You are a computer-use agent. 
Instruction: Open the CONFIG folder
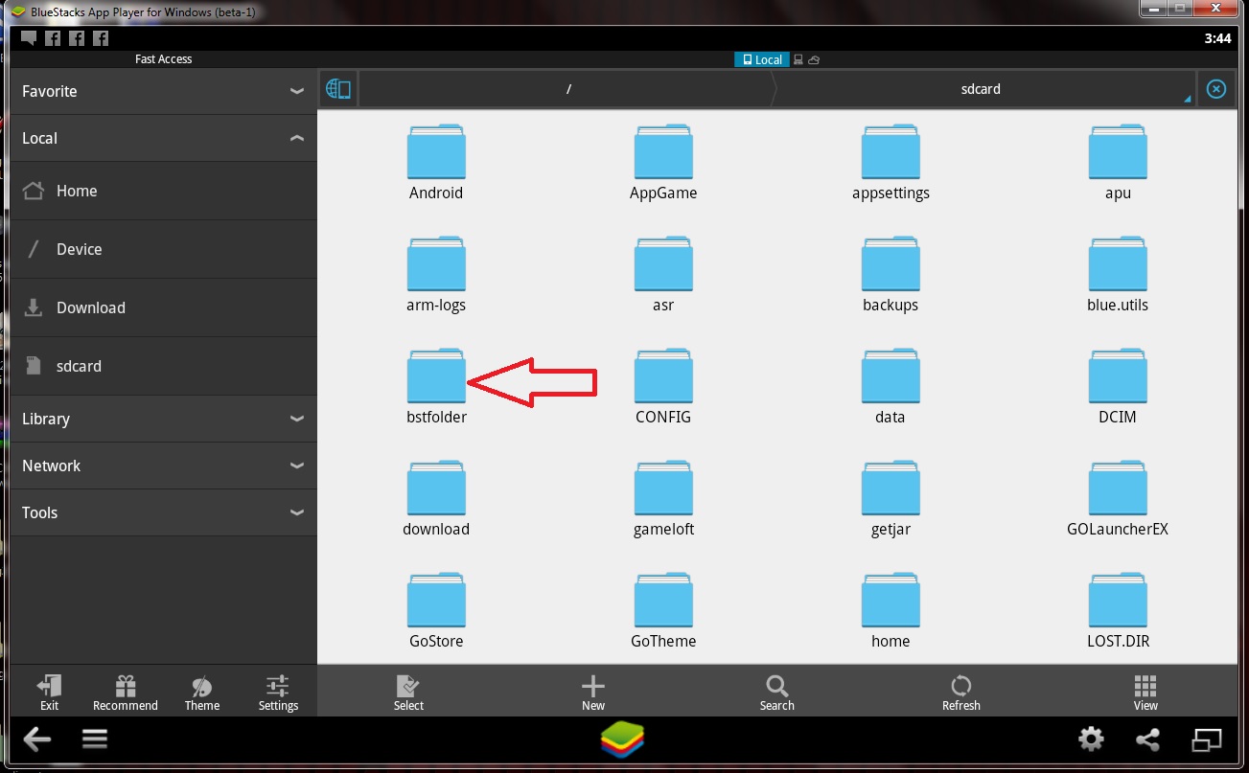[663, 387]
